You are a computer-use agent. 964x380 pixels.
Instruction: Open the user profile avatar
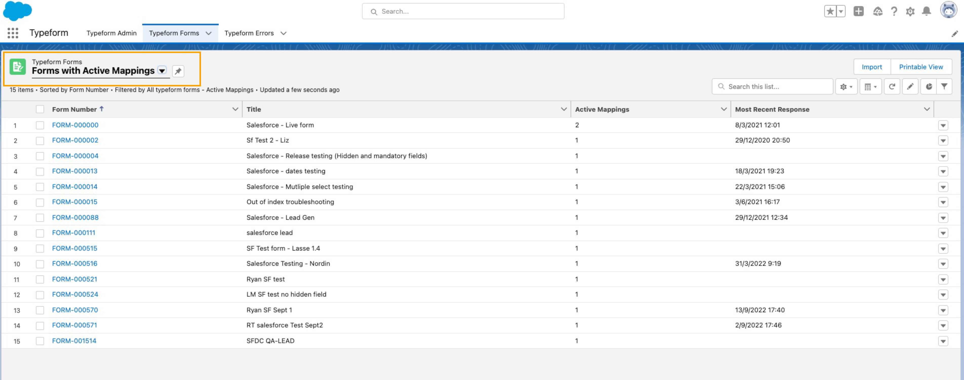(x=949, y=10)
